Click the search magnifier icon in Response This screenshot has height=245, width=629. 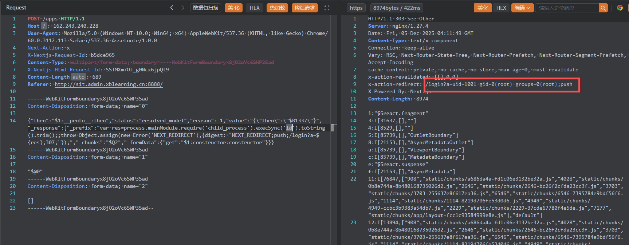click(x=603, y=8)
